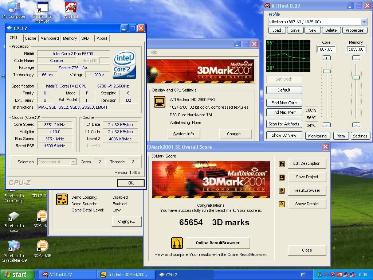Click Show 3D View button
Screen dimensions: 373x280
pos(284,136)
